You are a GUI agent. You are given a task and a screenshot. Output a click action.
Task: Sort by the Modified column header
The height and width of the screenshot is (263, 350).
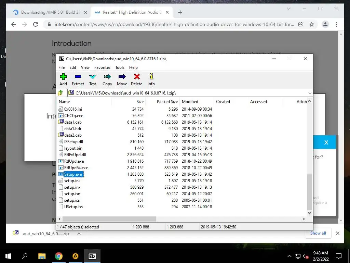point(190,101)
